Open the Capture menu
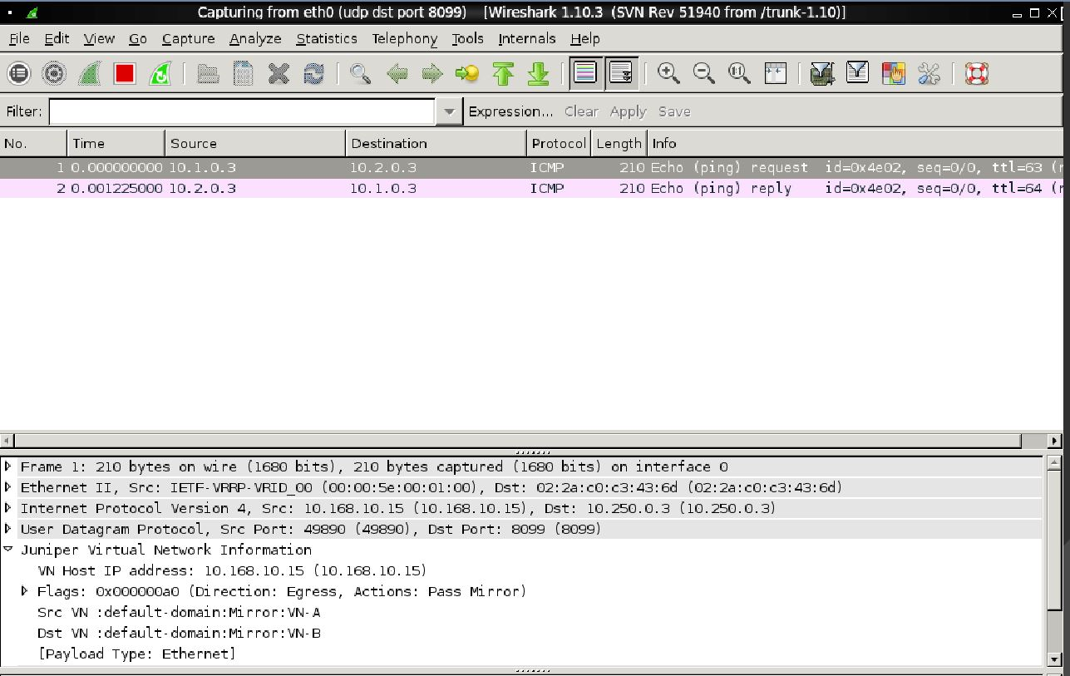 coord(188,38)
